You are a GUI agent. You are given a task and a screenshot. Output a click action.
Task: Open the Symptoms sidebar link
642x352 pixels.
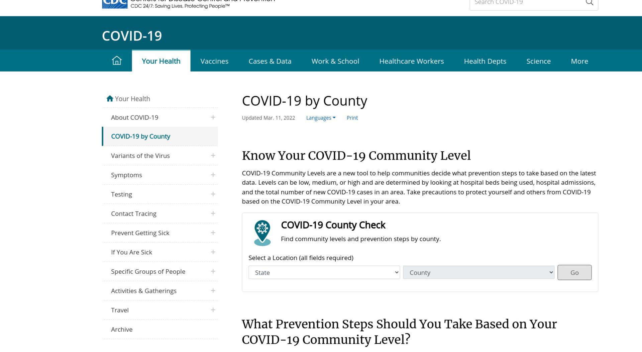point(126,175)
